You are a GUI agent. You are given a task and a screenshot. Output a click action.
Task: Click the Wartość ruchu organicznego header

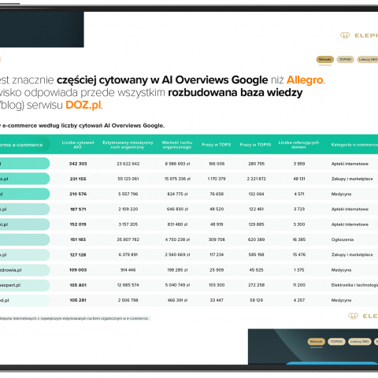click(177, 145)
